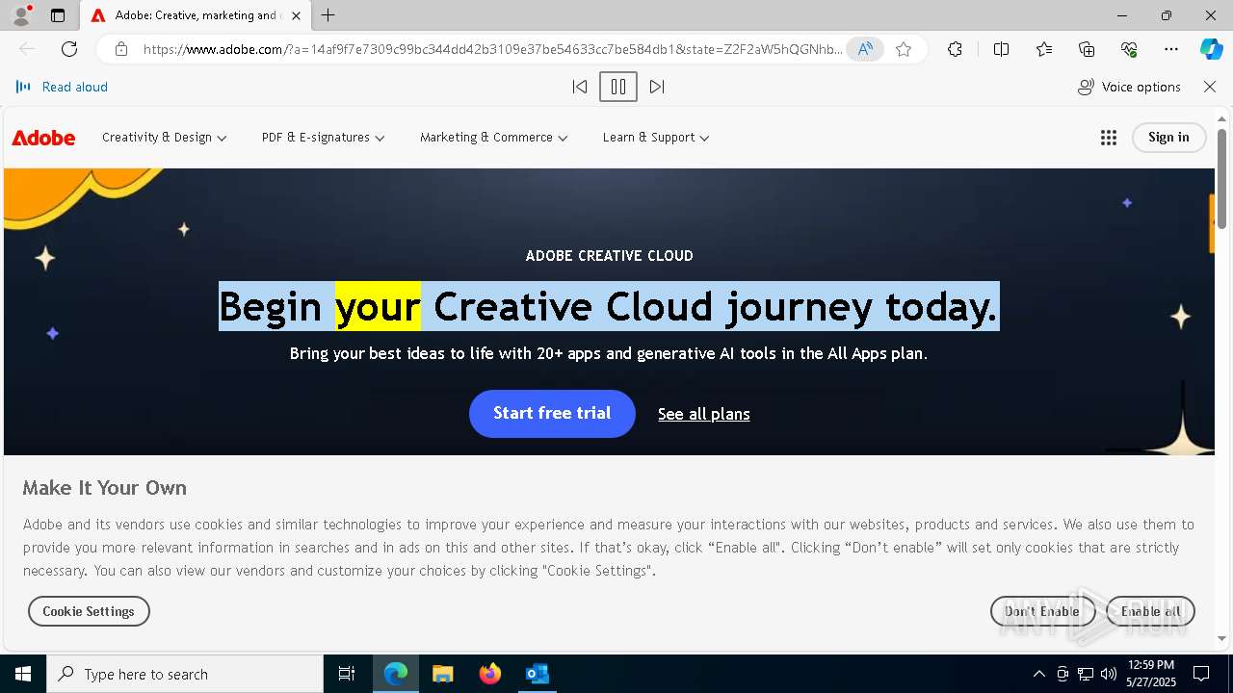Screen dimensions: 1233x693
Task: Show hidden system tray icons
Action: coord(1038,674)
